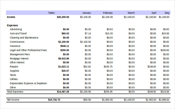
Task: Select the Utilities row label
Action: (x=14, y=79)
